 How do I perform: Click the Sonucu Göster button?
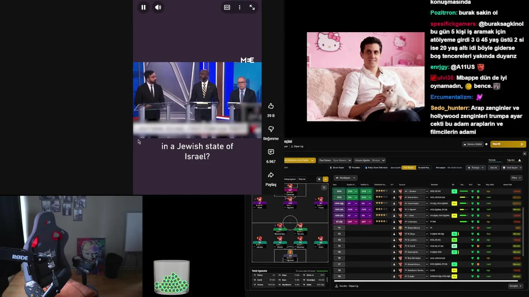[x=473, y=144]
